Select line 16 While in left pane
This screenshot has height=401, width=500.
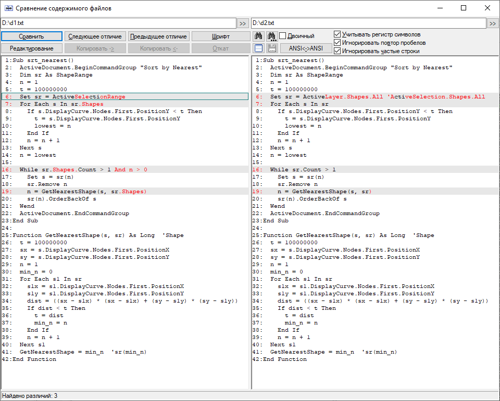[83, 170]
